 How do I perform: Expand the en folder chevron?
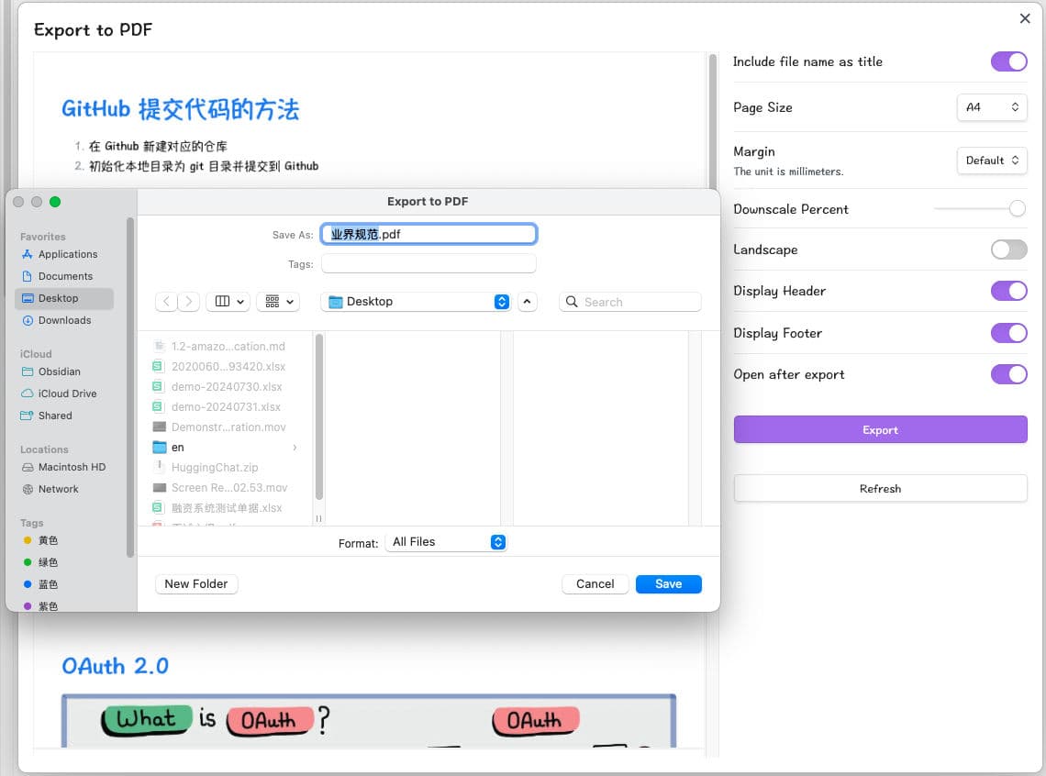[294, 448]
